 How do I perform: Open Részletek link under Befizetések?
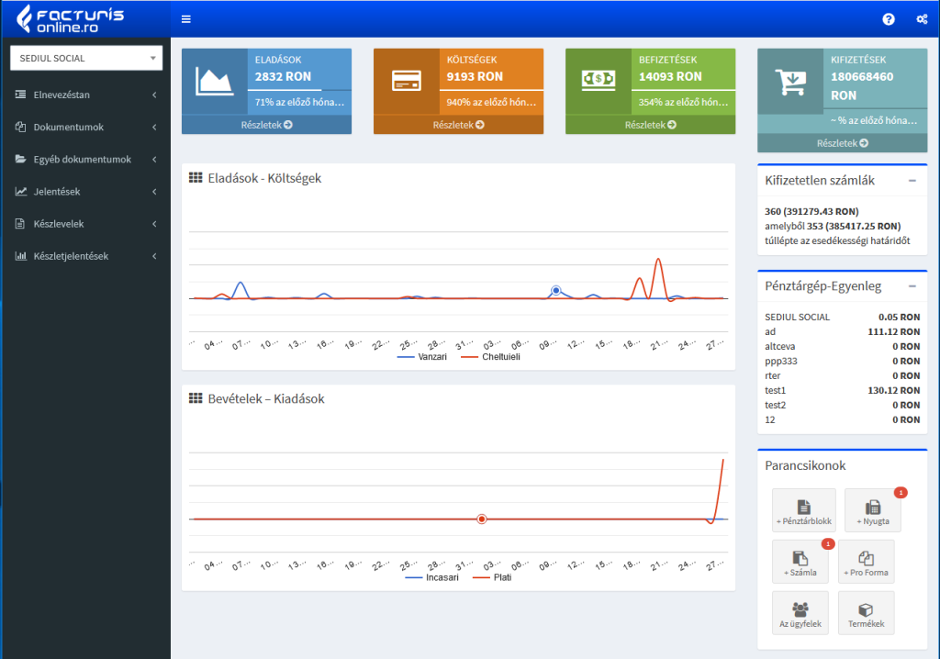click(x=651, y=125)
